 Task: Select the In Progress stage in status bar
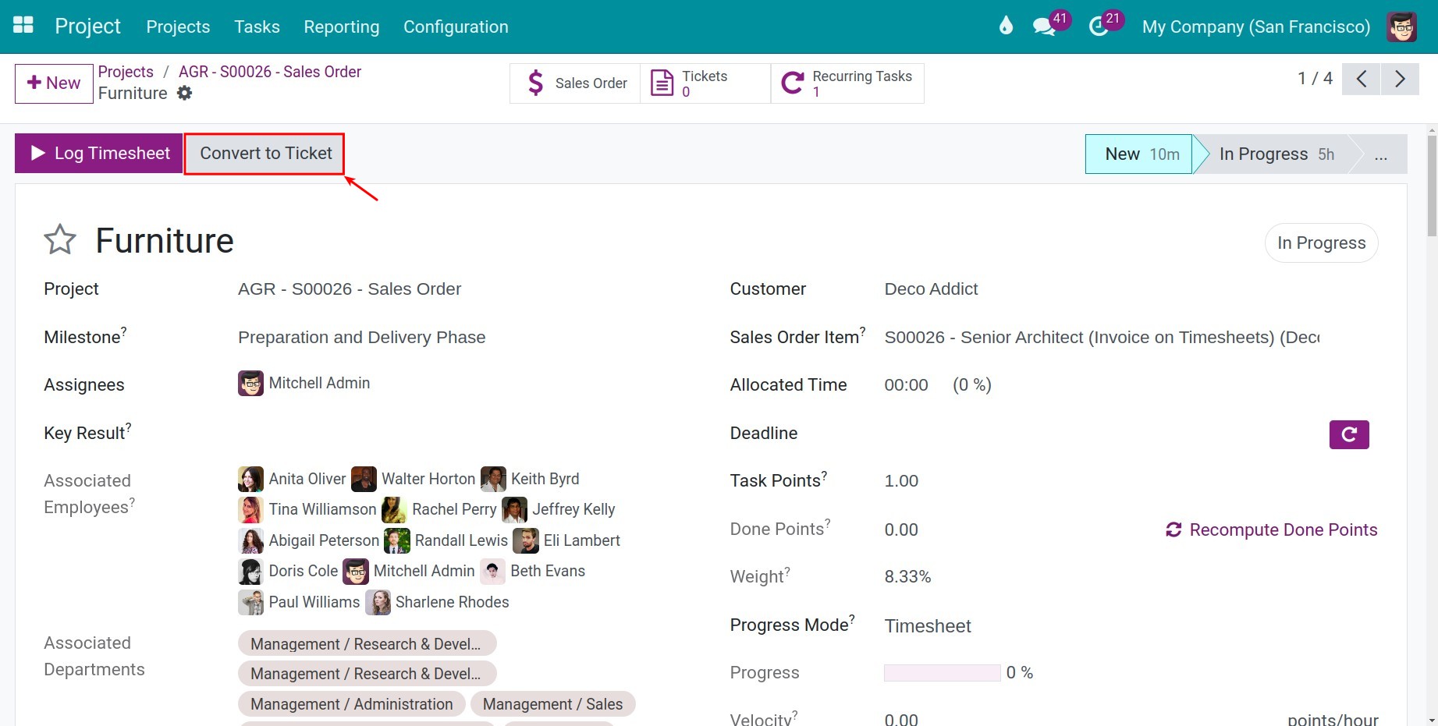1276,154
